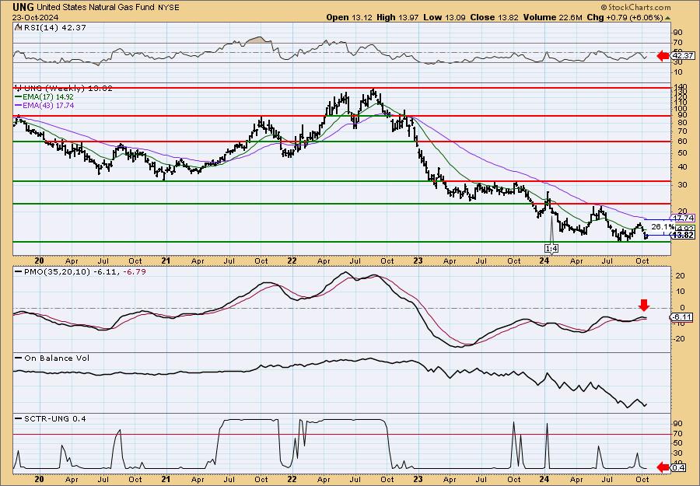
Task: Click the Low 13.09 value
Action: point(443,17)
